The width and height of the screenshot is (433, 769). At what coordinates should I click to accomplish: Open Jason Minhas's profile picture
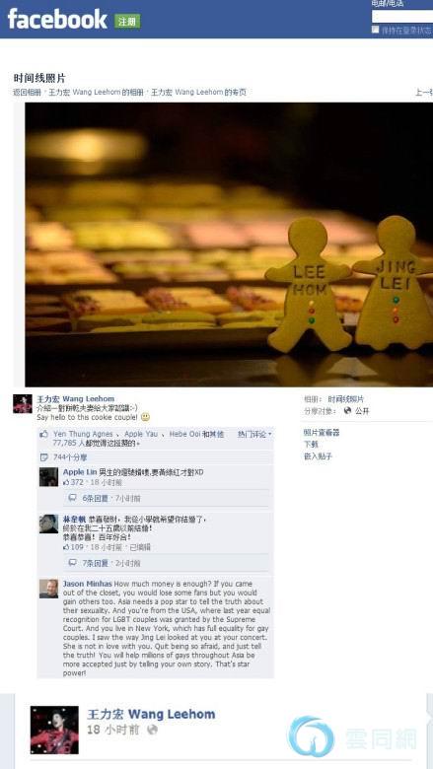(48, 589)
